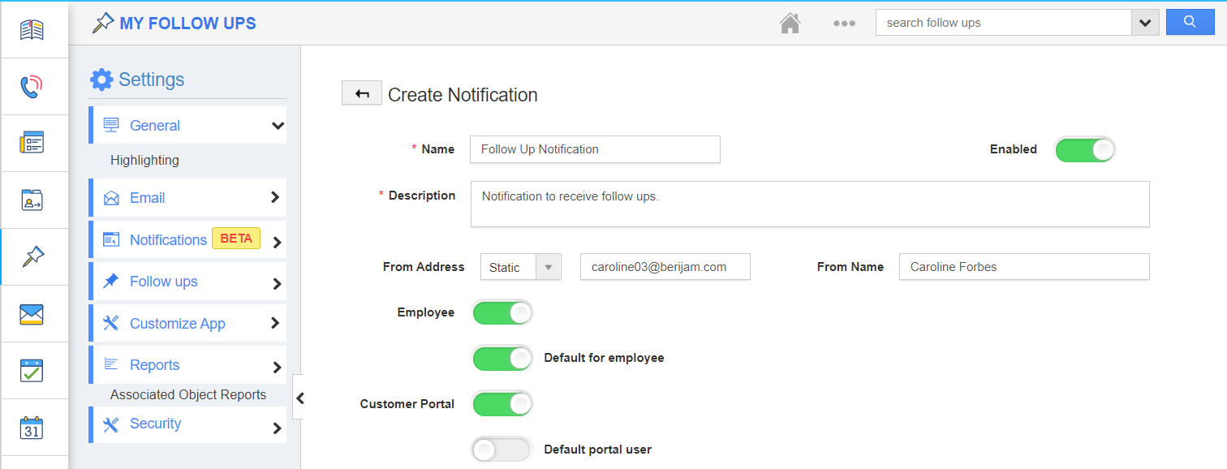Open the From Address Static dropdown
The width and height of the screenshot is (1227, 469).
click(x=521, y=267)
